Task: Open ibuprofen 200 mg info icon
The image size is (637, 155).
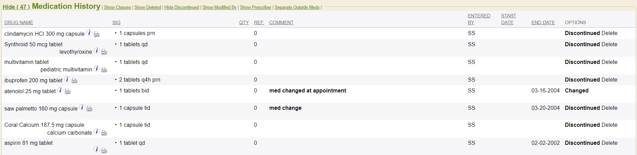Action: point(67,80)
